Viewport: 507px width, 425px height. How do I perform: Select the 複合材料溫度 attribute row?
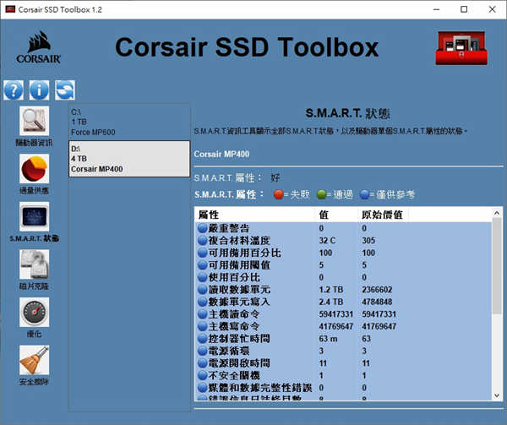pos(344,241)
